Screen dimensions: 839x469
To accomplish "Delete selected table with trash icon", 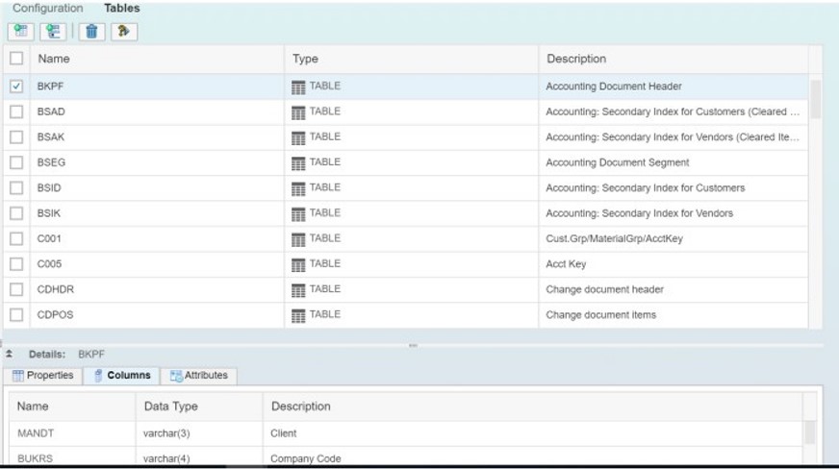I will pos(91,31).
